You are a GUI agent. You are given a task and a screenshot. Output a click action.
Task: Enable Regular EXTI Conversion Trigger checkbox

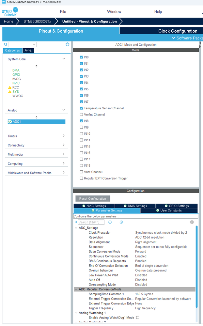coord(81,178)
